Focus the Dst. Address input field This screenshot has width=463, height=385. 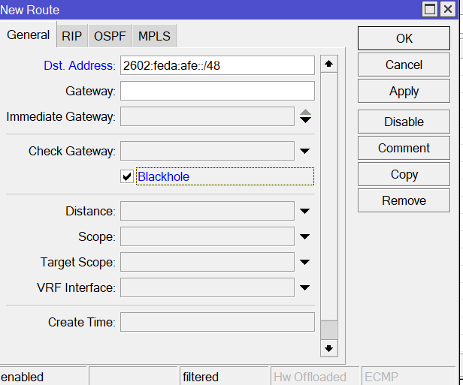click(218, 65)
